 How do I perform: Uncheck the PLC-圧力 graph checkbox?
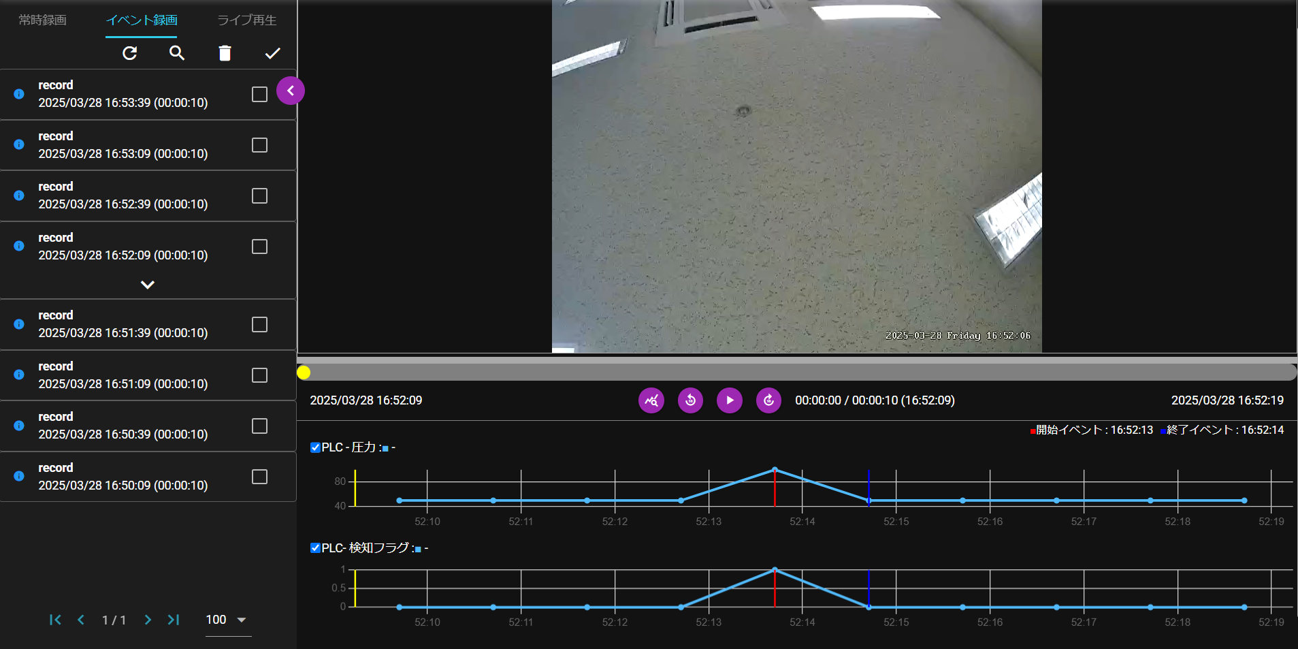pos(315,447)
